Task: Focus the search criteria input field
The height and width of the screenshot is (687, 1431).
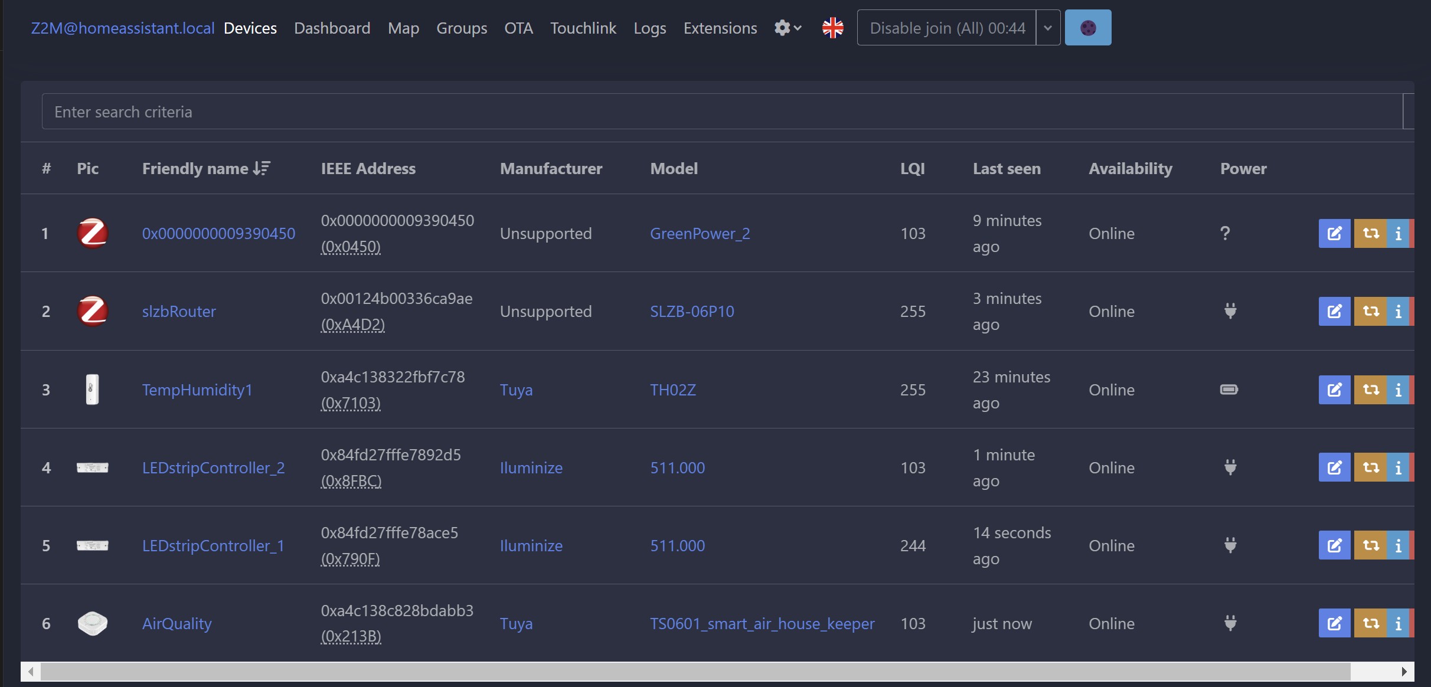Action: pos(720,112)
